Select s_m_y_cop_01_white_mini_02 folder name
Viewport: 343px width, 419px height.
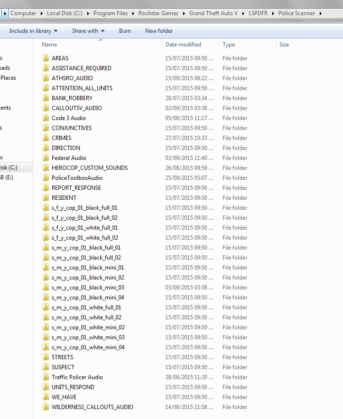(x=88, y=327)
